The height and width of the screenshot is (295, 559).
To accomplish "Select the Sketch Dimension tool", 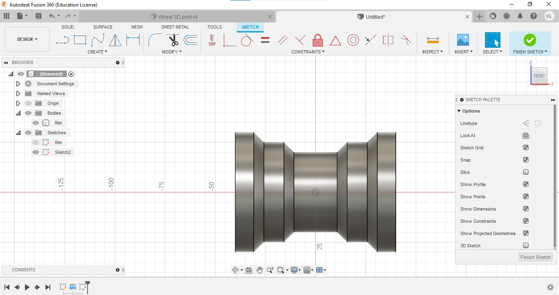I will click(133, 40).
